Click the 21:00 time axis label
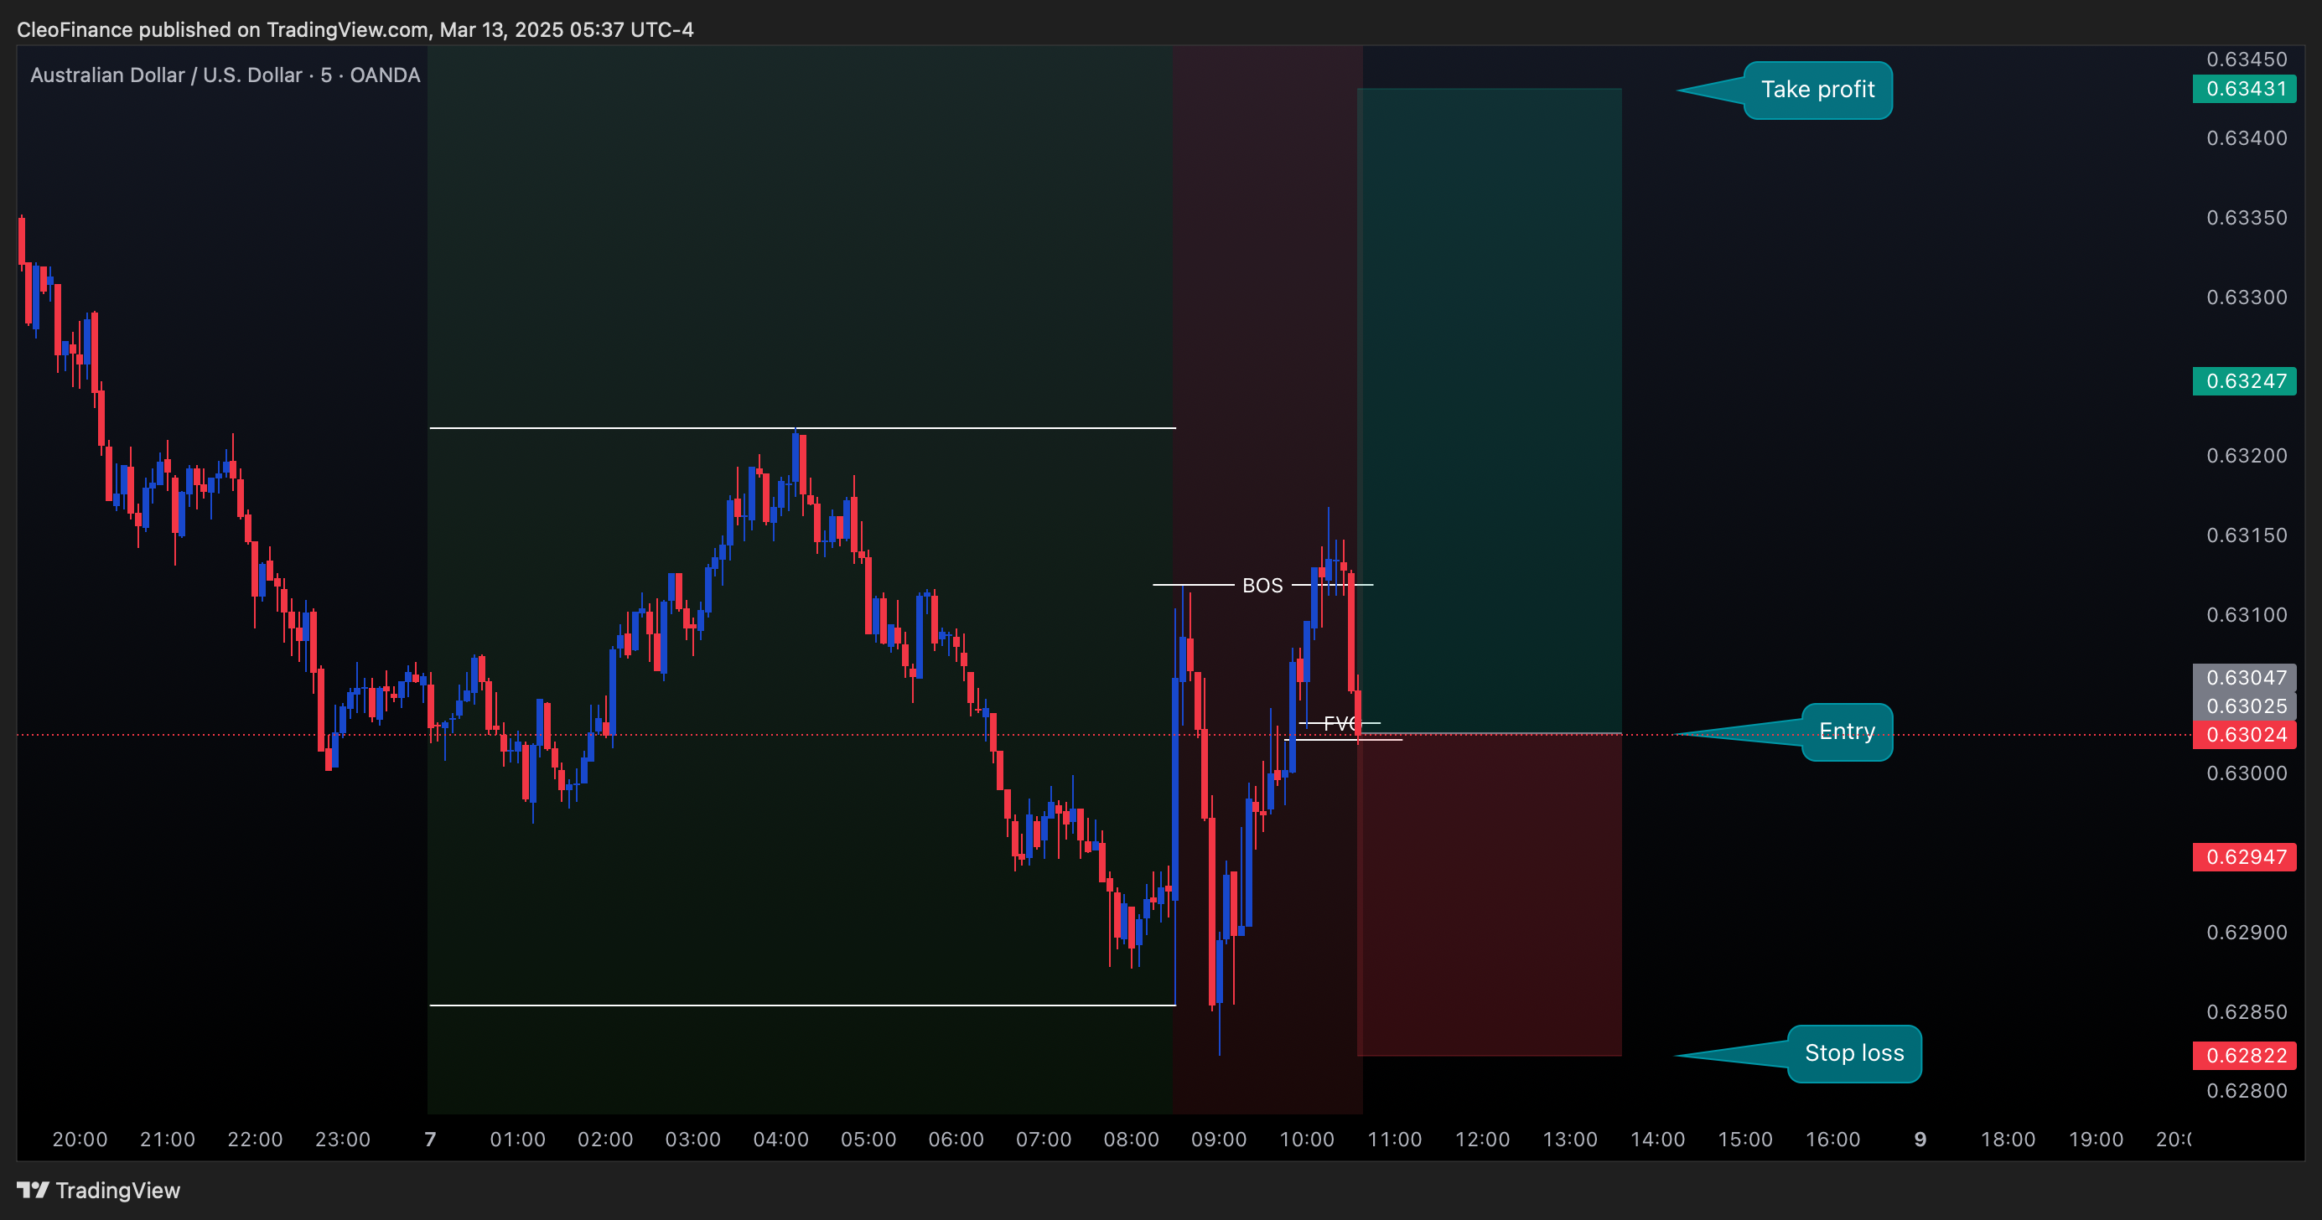This screenshot has width=2322, height=1220. tap(168, 1140)
